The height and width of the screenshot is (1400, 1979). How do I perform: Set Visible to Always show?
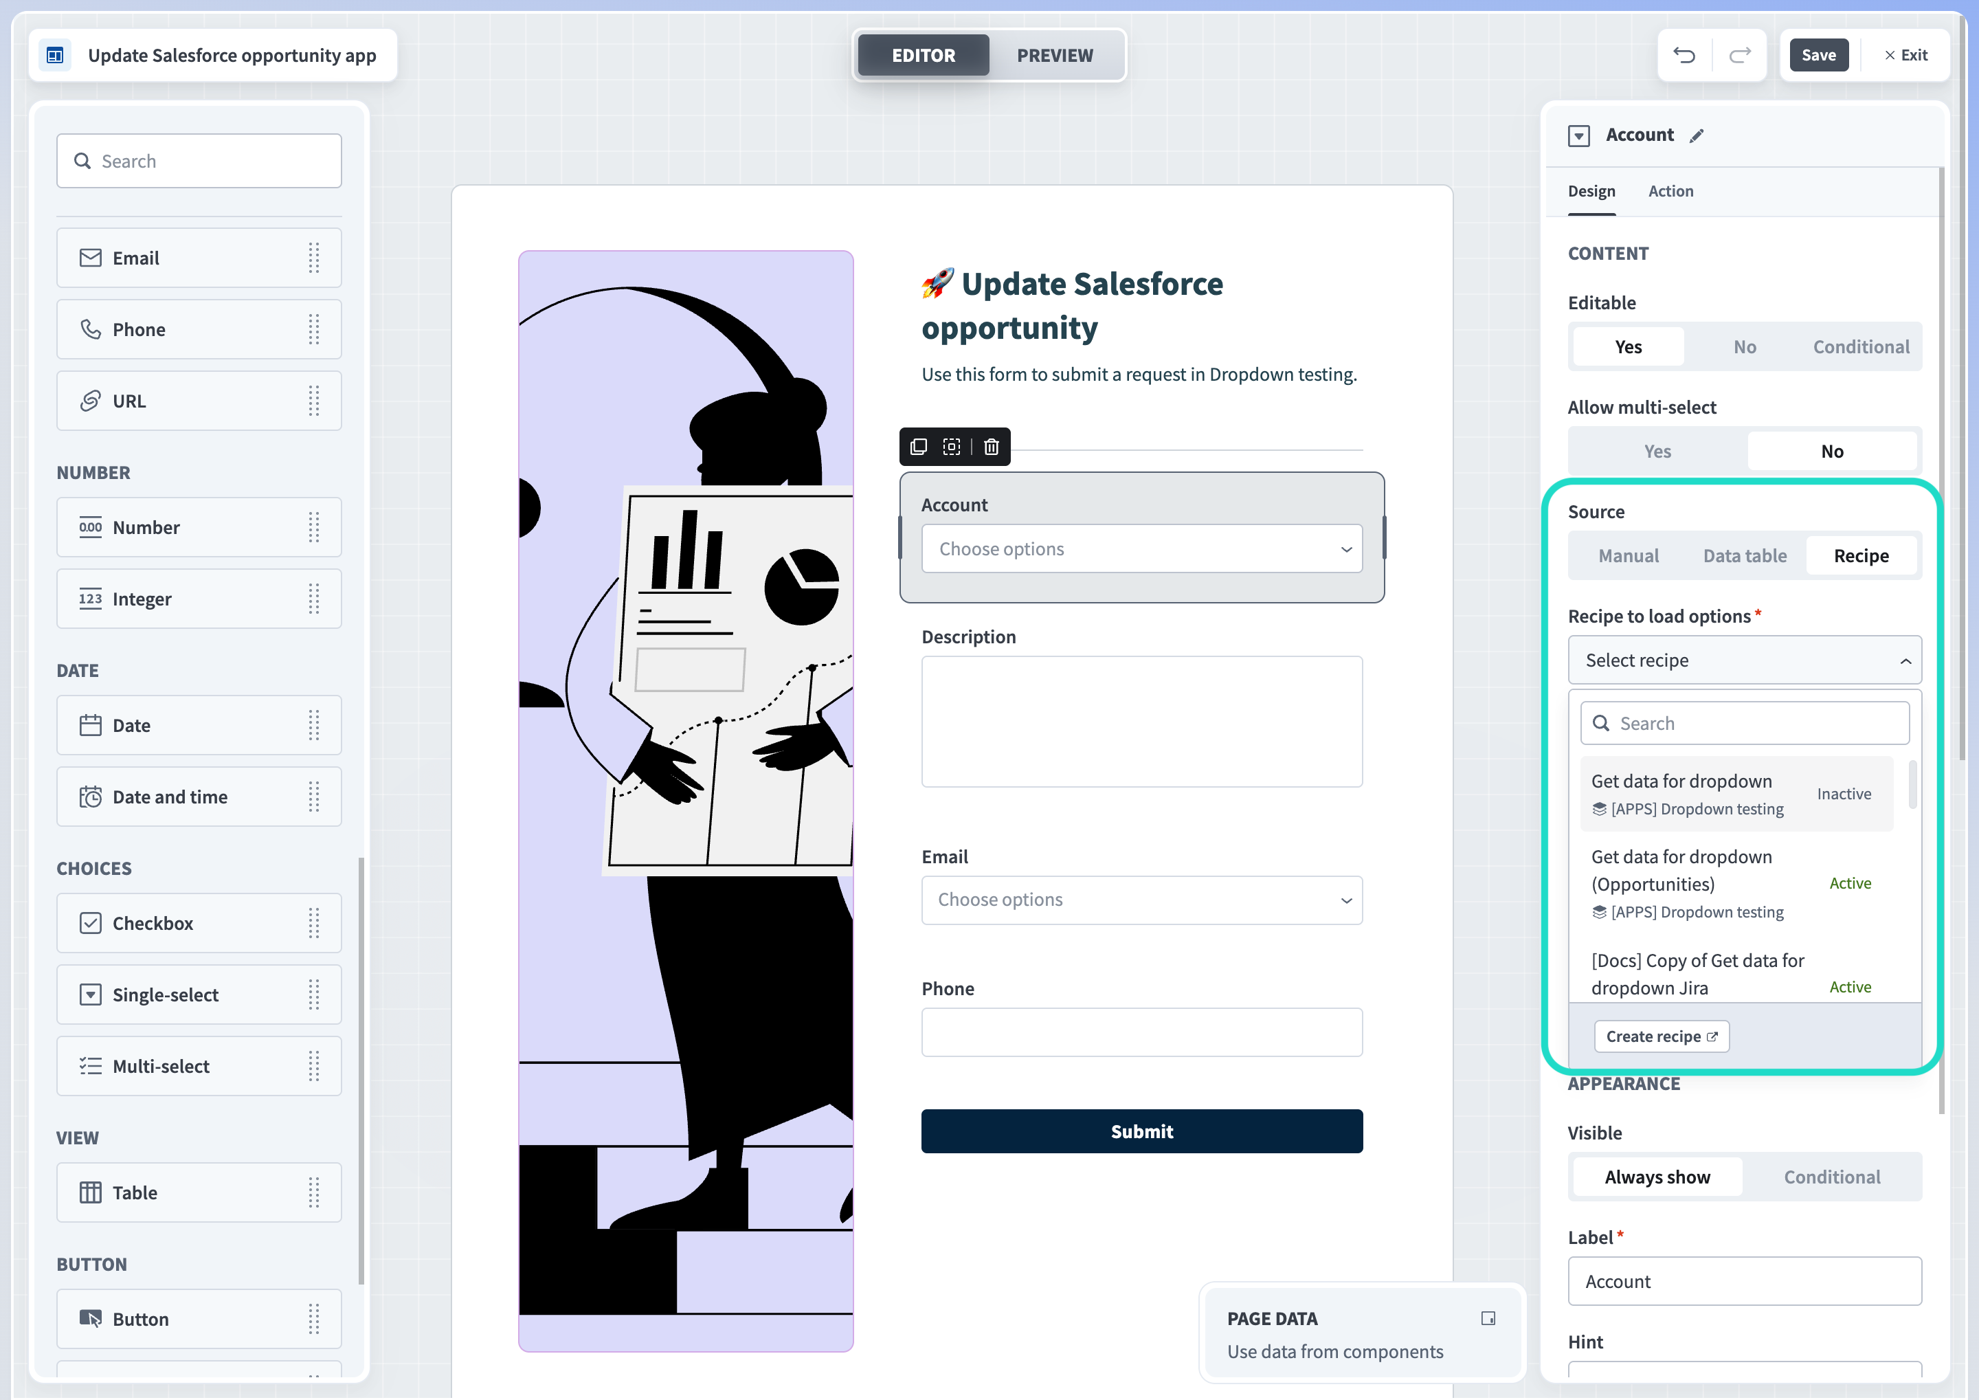click(1657, 1177)
